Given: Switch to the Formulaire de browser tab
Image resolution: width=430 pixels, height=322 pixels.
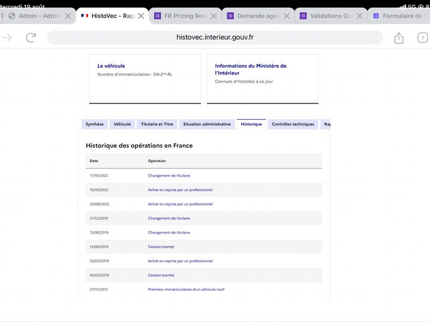Looking at the screenshot, I should pos(399,16).
